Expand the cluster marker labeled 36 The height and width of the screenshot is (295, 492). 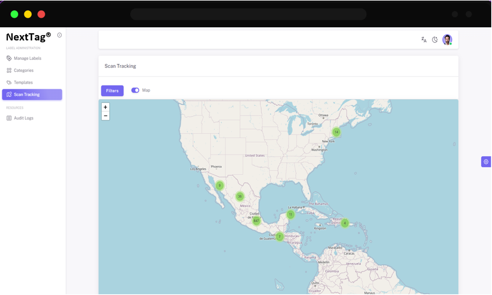(x=240, y=197)
